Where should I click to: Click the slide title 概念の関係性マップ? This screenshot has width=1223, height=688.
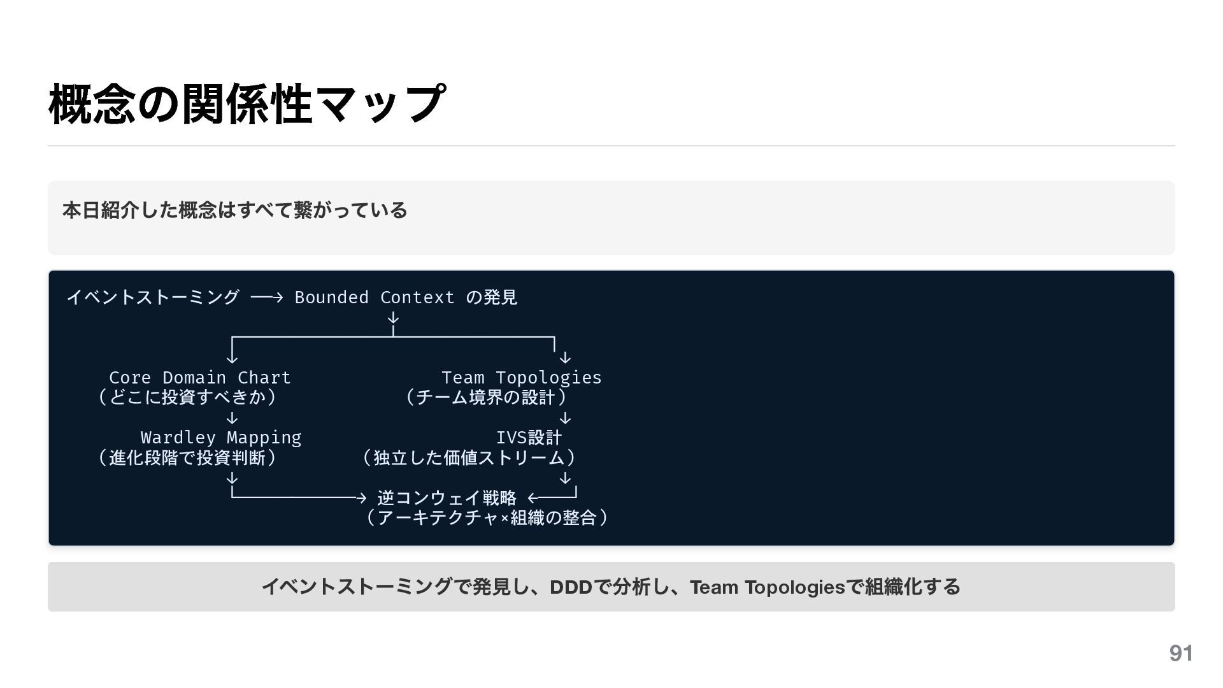pyautogui.click(x=247, y=103)
